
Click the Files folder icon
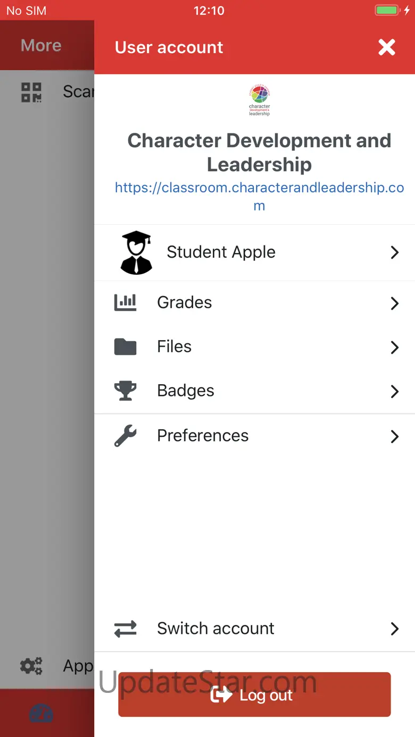[x=126, y=347]
